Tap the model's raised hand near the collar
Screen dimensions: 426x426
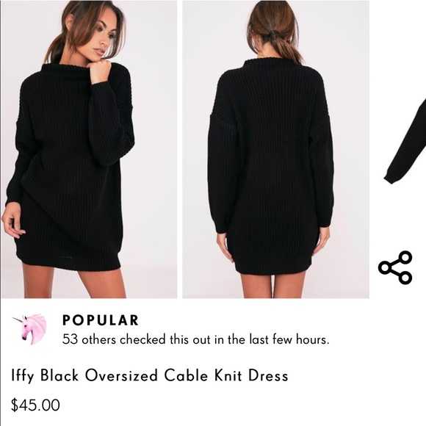tap(100, 71)
